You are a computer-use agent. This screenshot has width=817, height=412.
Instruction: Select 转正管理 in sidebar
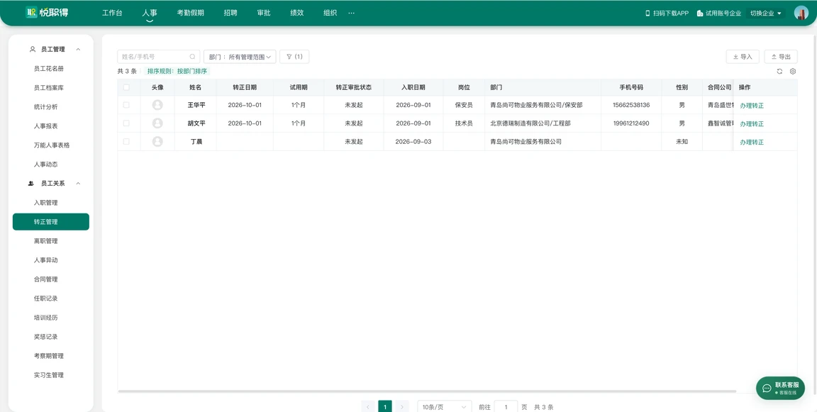pos(51,222)
